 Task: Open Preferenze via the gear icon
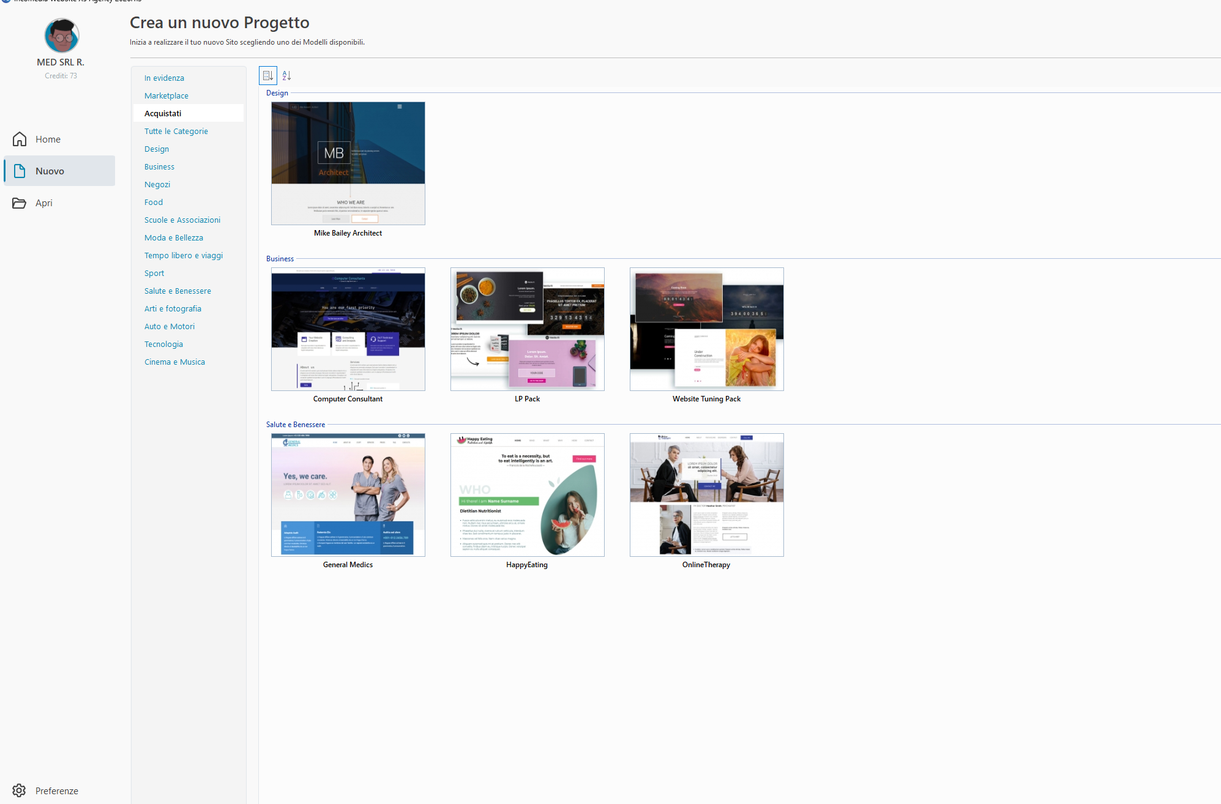[x=19, y=791]
